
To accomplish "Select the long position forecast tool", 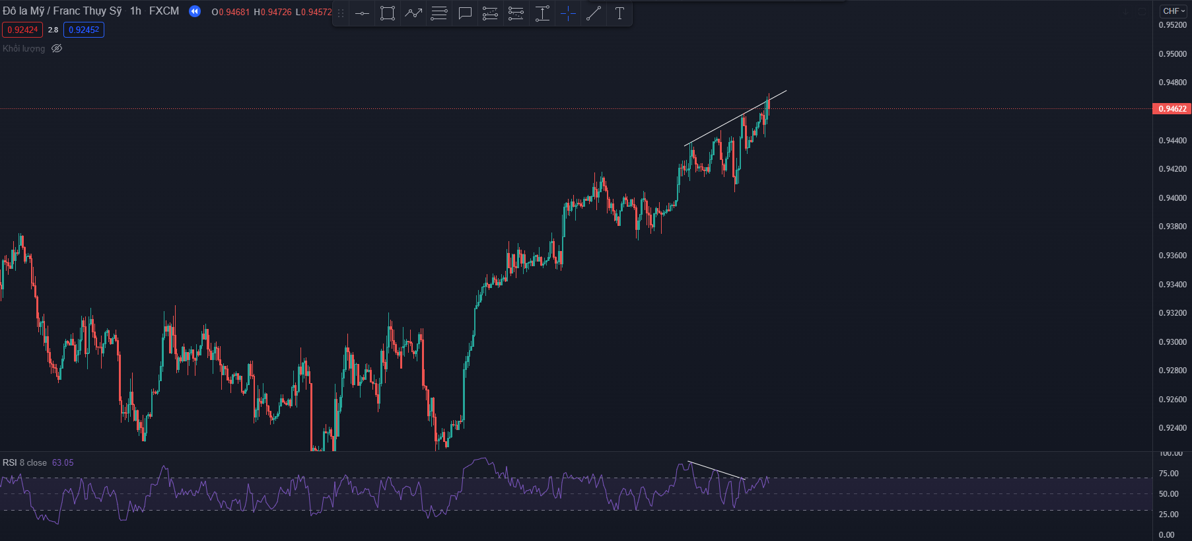I will tap(490, 13).
